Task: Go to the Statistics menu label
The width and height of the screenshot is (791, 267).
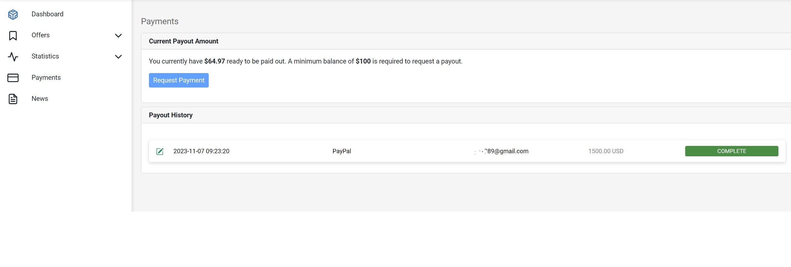Action: (x=45, y=56)
